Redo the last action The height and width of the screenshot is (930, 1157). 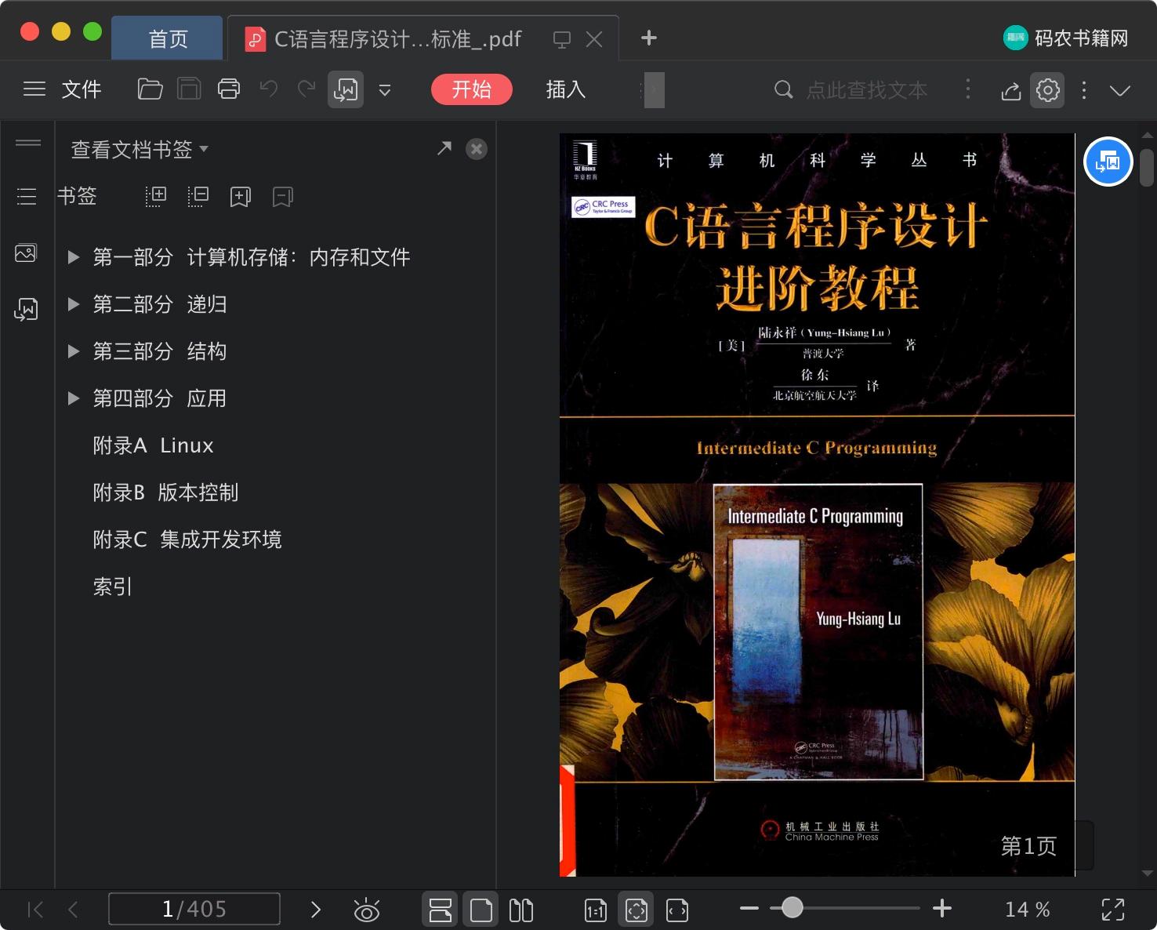(x=306, y=89)
